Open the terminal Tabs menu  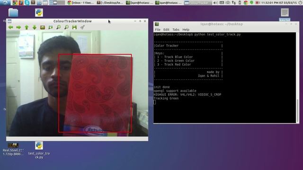[x=176, y=29]
